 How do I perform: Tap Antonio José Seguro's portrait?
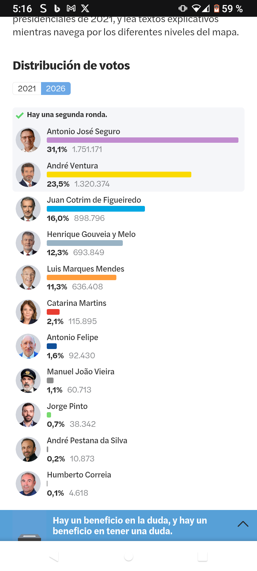click(28, 140)
